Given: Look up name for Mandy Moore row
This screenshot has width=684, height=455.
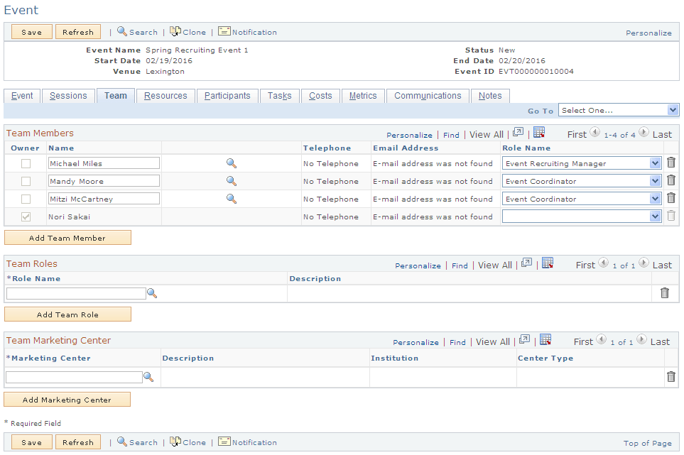Looking at the screenshot, I should 232,181.
